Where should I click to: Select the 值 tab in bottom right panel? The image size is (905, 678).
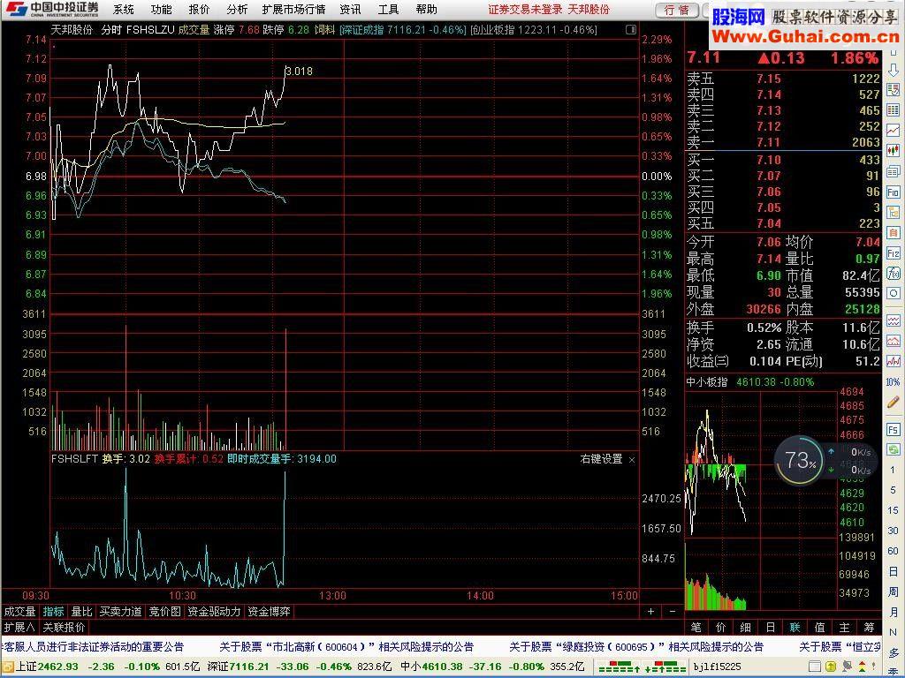(819, 628)
